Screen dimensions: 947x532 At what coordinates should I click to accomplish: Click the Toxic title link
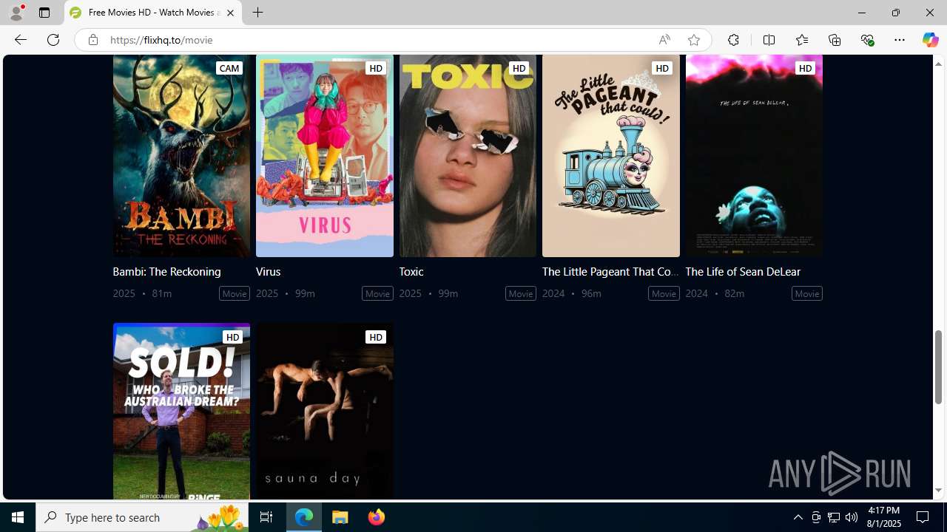click(411, 271)
